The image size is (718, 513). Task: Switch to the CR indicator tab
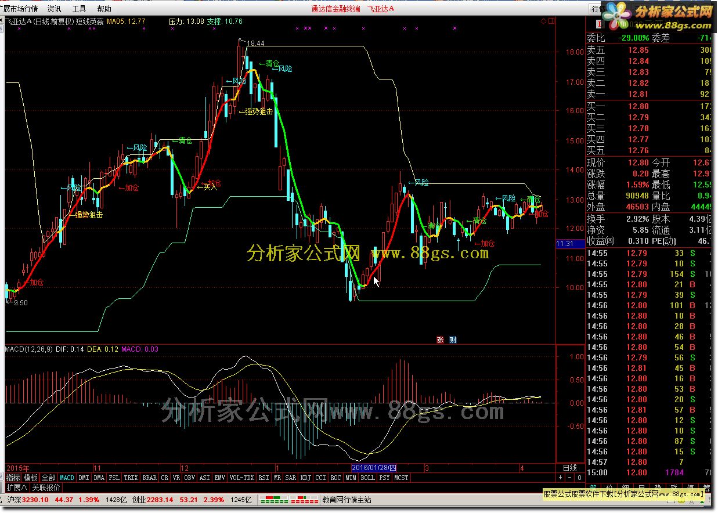(x=165, y=478)
